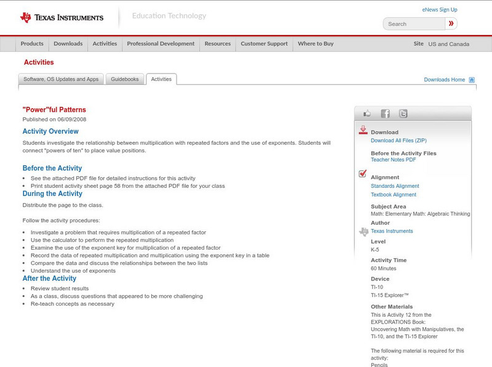The height and width of the screenshot is (367, 492).
Task: Open the Teacher Notes PDF link
Action: pyautogui.click(x=393, y=160)
